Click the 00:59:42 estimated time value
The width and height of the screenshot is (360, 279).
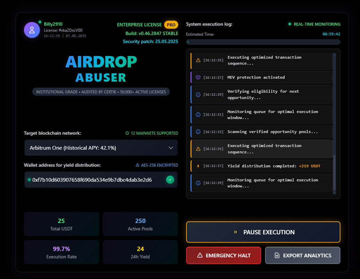(x=331, y=34)
